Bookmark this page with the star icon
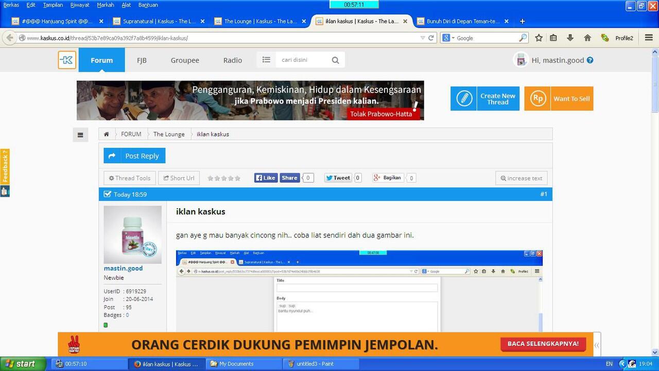The height and width of the screenshot is (371, 659). 539,38
